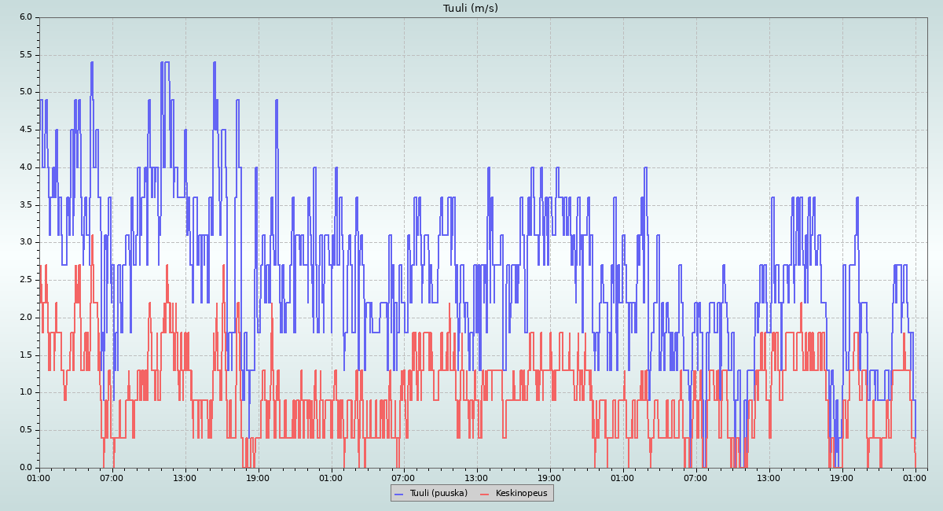This screenshot has width=943, height=511.
Task: Click the 2.5 y-axis tick label
Action: coord(26,280)
